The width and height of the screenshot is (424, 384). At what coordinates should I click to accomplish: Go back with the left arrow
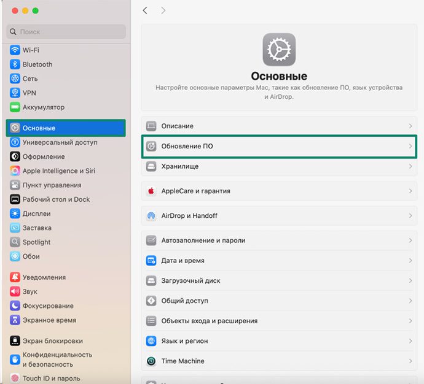pos(145,10)
